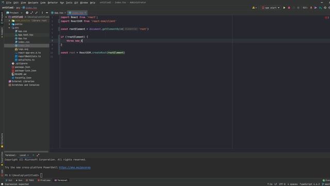Image resolution: width=330 pixels, height=186 pixels.
Task: Open the Edit menu
Action: (16, 3)
